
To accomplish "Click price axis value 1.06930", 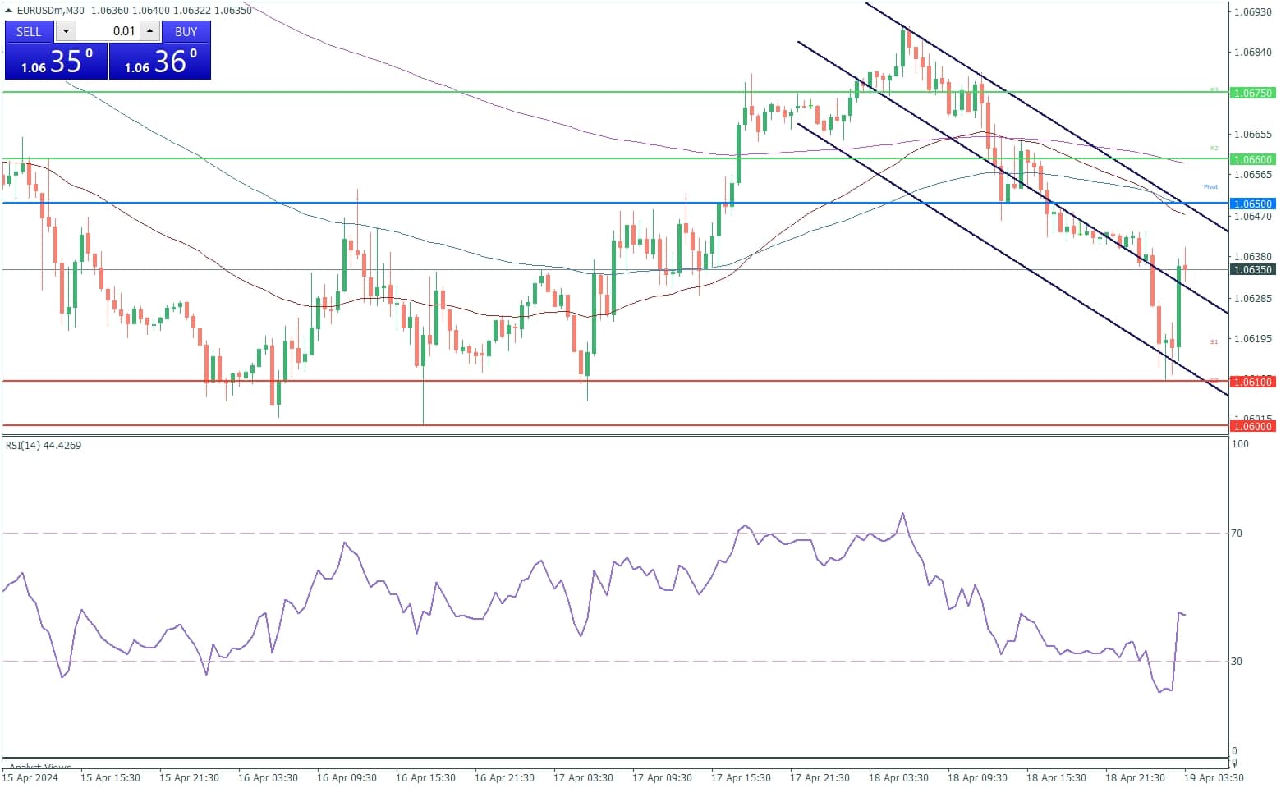I will [1253, 11].
